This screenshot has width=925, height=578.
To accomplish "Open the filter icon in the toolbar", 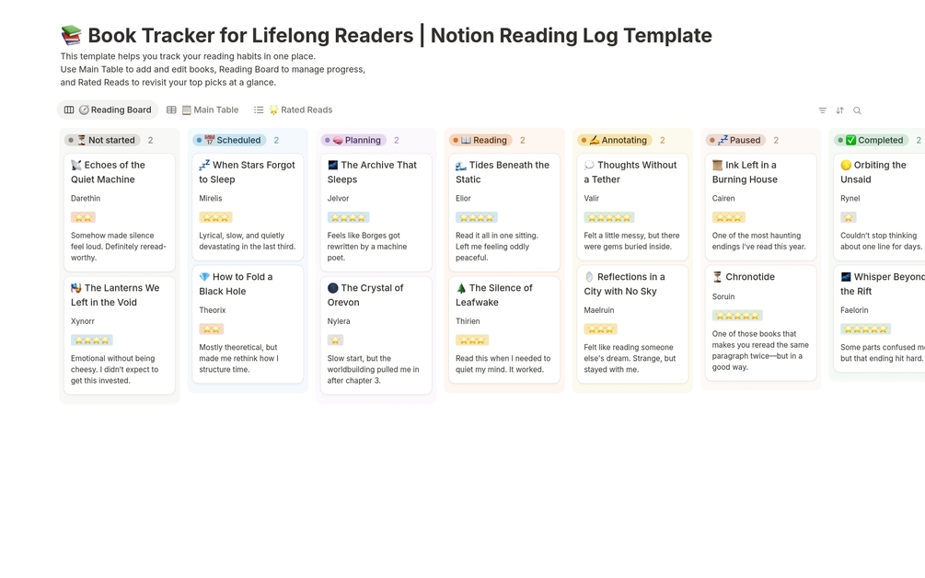I will (822, 110).
